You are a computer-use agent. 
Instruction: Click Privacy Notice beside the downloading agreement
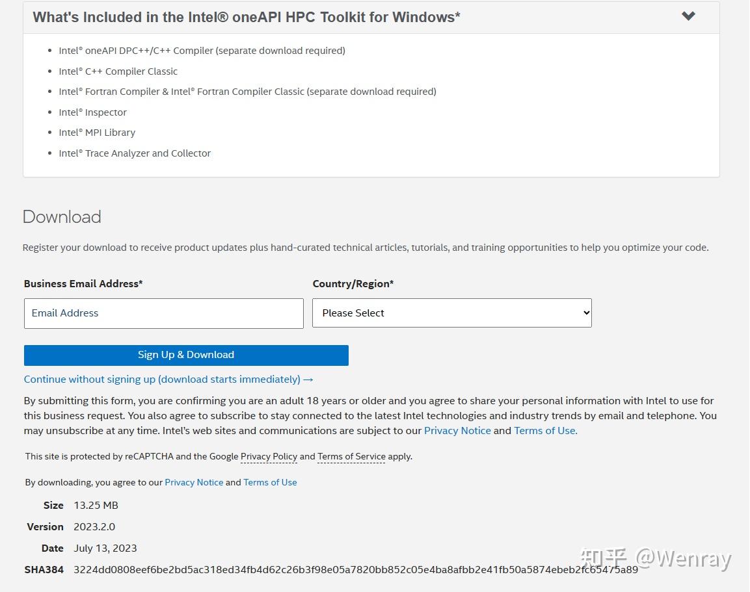(x=194, y=482)
